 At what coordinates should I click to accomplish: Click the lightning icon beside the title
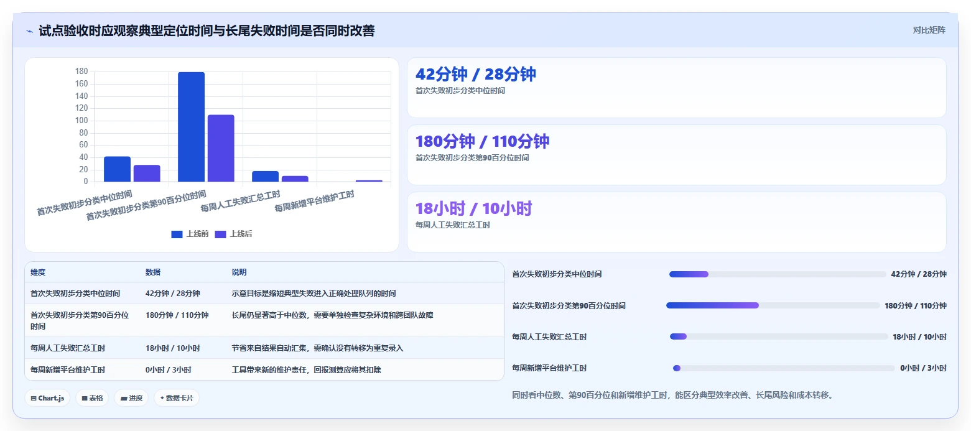(x=29, y=31)
